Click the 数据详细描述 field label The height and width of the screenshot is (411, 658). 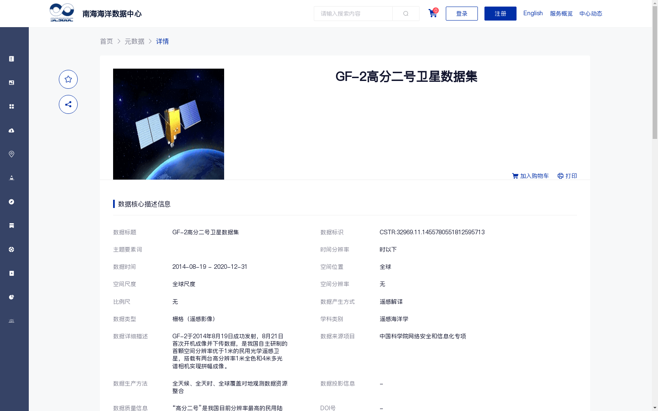(130, 336)
